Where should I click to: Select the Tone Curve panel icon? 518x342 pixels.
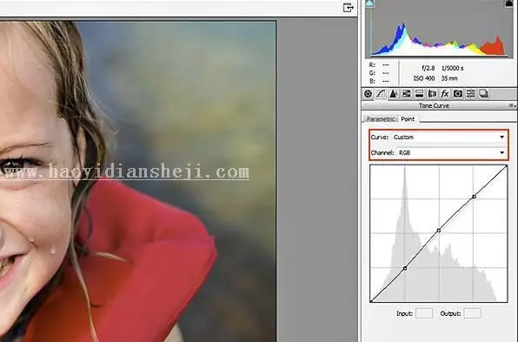[x=381, y=94]
